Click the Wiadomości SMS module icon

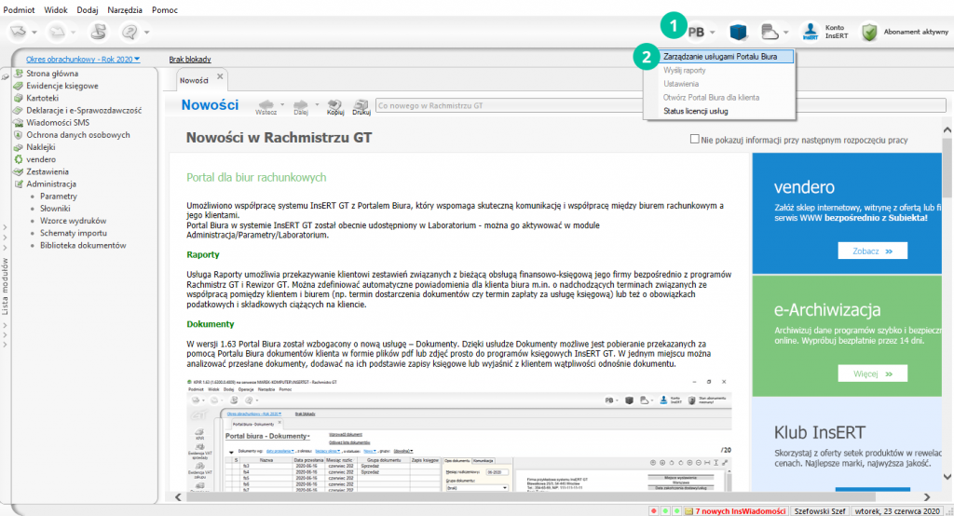[19, 122]
